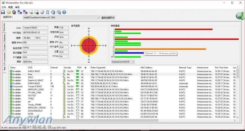
Task: Switch to the Graphs side tab
Action: 4,47
